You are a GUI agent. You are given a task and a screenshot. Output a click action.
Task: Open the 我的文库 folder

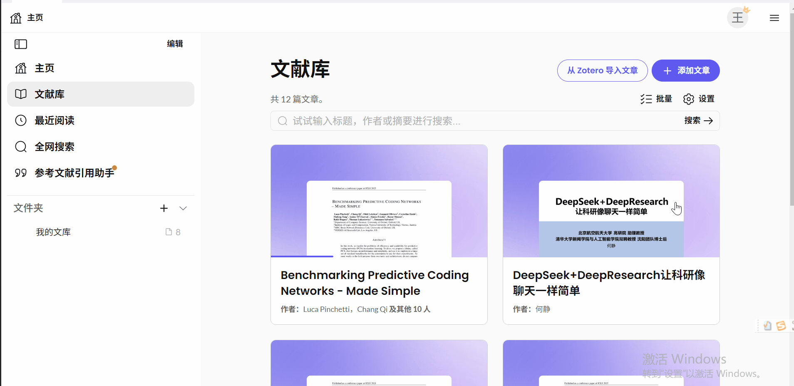[x=53, y=232]
